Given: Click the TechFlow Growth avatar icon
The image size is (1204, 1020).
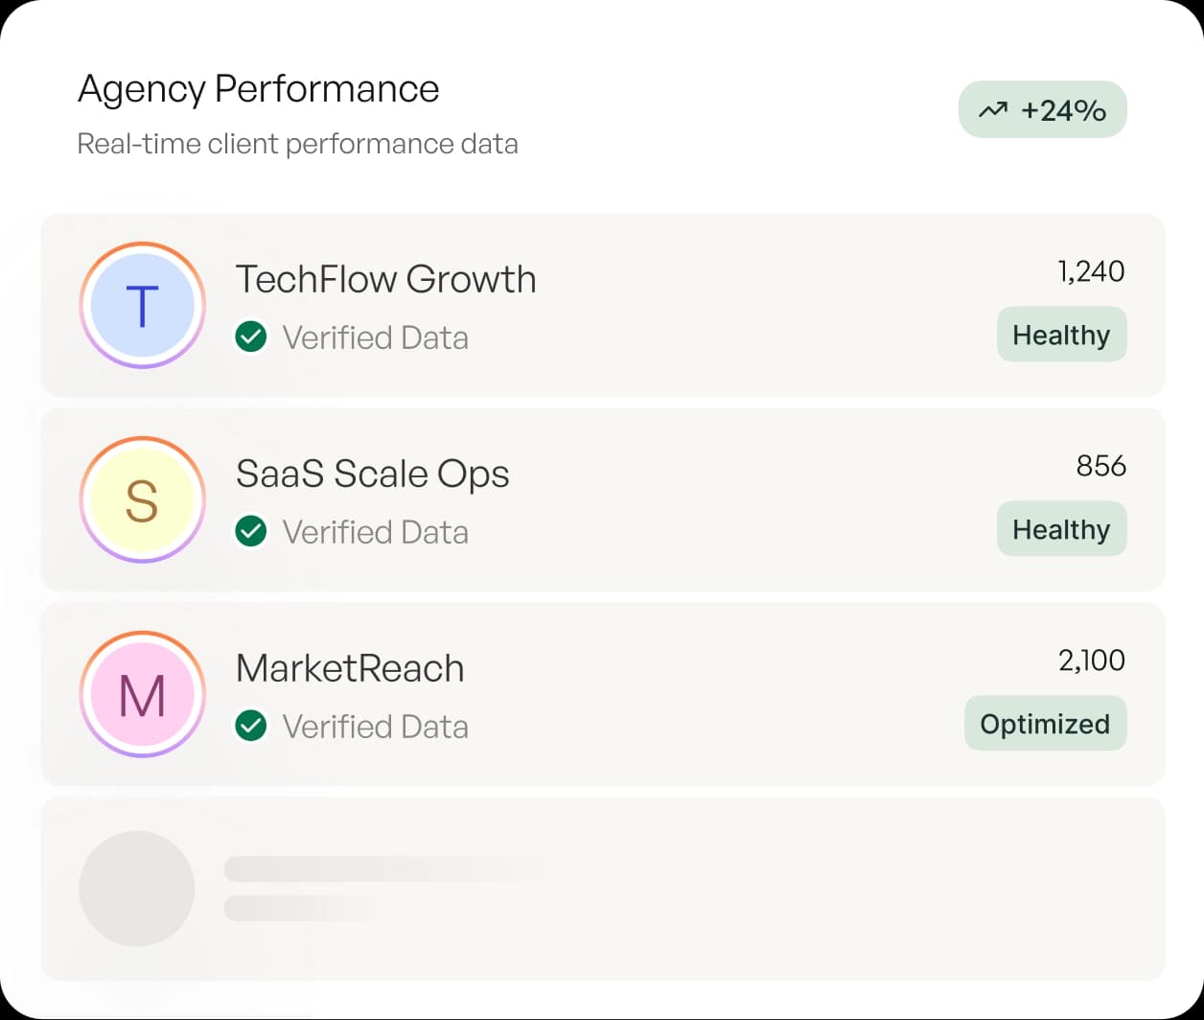Looking at the screenshot, I should coord(142,306).
